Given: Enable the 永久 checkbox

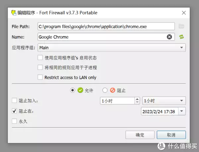Looking at the screenshot, I should [14, 121].
